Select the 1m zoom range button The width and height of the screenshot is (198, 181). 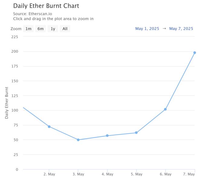pyautogui.click(x=28, y=29)
